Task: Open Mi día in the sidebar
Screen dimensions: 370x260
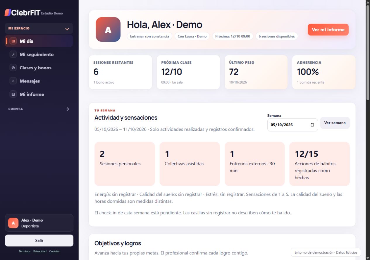Action: pyautogui.click(x=39, y=41)
